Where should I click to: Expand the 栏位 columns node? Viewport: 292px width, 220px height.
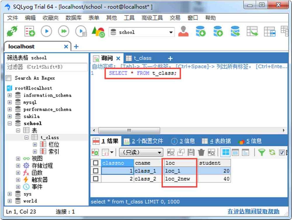tap(35, 145)
